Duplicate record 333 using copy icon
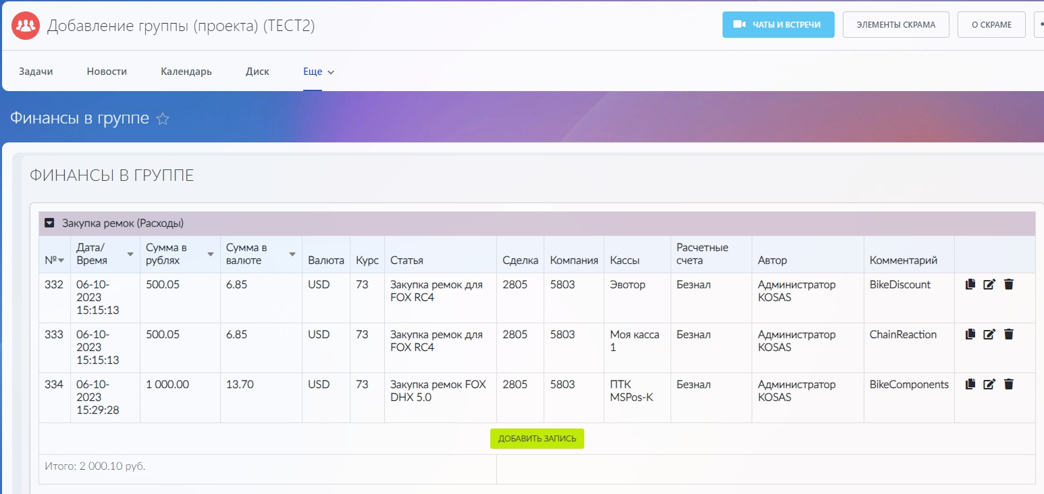 (970, 334)
